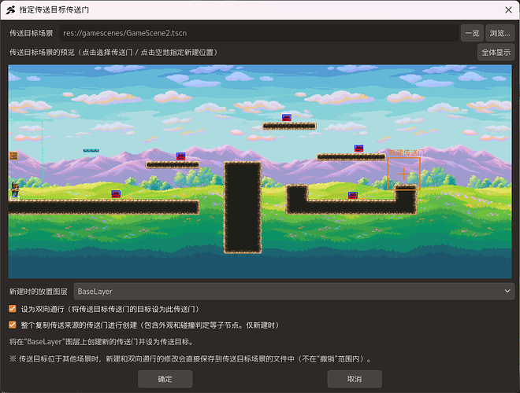Click the 传送目标场景 label

coord(32,33)
